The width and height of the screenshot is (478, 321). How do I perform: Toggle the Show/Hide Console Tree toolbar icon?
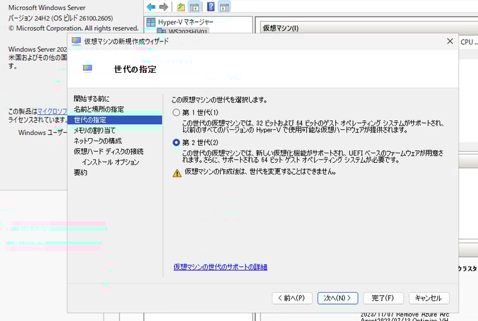[x=194, y=7]
